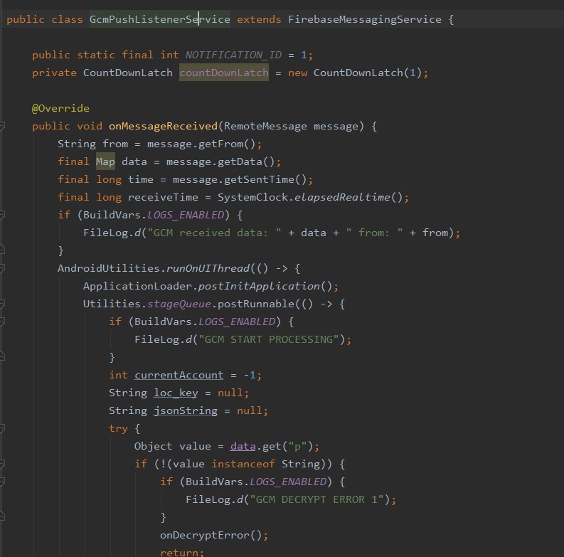Click the onDecryptError() call
This screenshot has height=557, width=564.
tap(211, 535)
